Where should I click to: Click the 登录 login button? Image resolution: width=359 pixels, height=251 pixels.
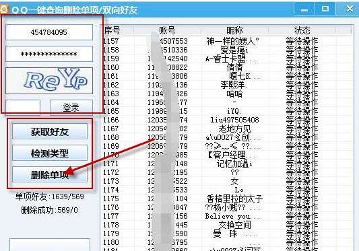coord(71,107)
